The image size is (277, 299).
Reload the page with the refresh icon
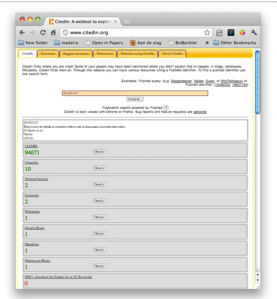(43, 33)
